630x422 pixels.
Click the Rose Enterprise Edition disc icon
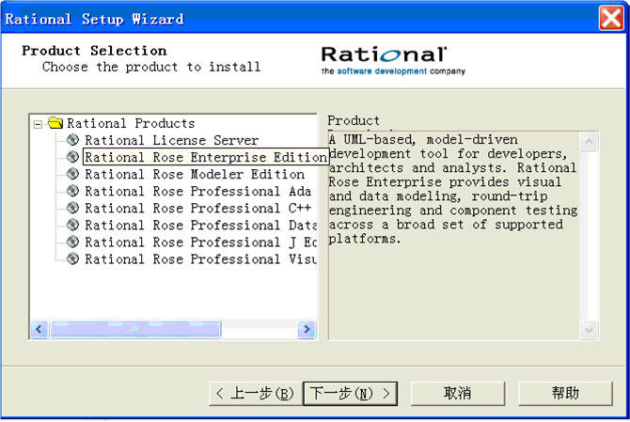72,157
